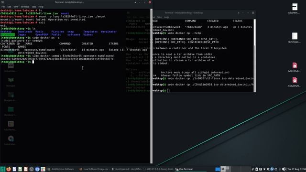This screenshot has height=172, width=306.
Task: Open the Manjaro start menu icon
Action: 2,169
